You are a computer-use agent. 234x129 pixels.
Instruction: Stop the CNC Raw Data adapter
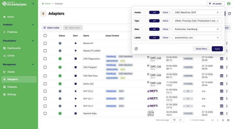tap(76, 76)
